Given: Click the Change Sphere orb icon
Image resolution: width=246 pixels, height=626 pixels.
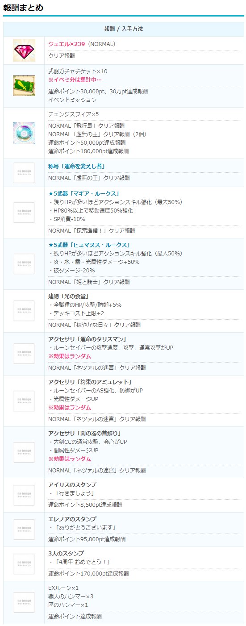Looking at the screenshot, I should click(x=24, y=133).
